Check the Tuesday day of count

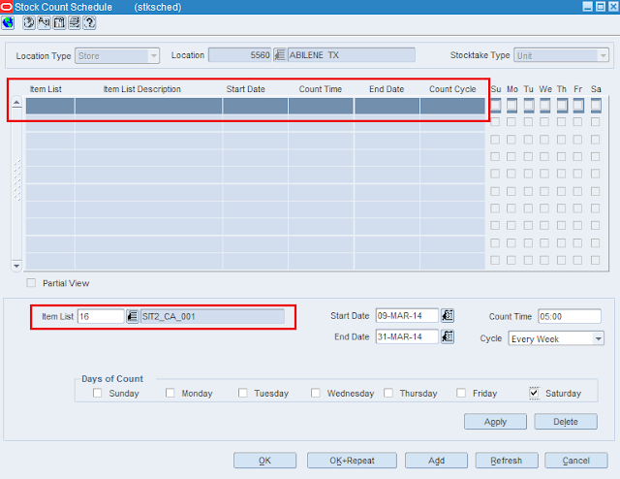click(x=243, y=393)
